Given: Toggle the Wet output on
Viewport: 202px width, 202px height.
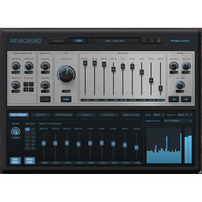Looking at the screenshot, I should point(186,99).
